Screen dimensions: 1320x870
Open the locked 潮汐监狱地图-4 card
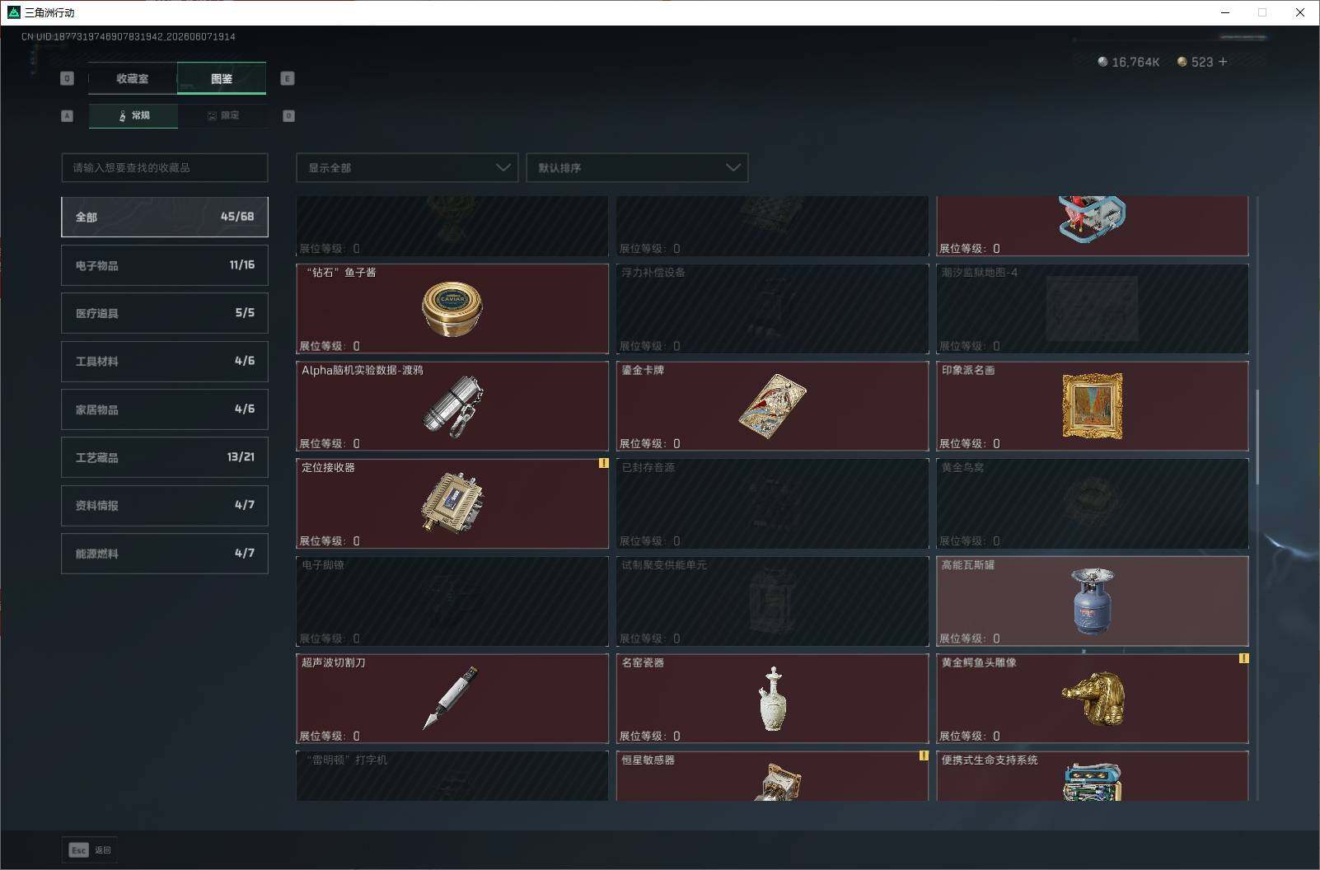pos(1093,308)
